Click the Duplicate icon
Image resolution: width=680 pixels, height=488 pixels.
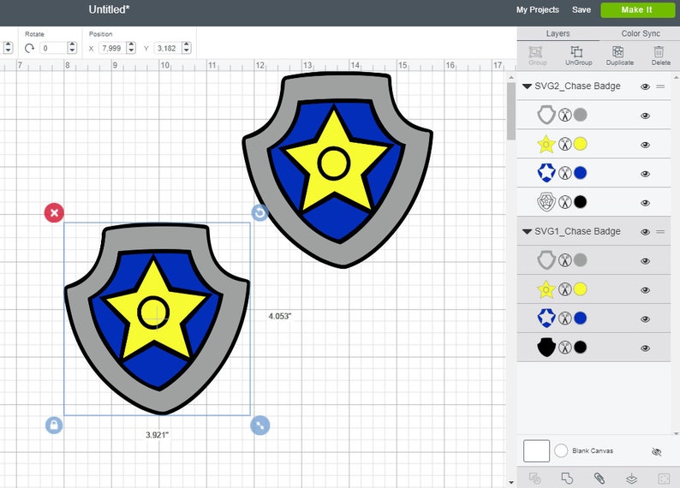(618, 52)
